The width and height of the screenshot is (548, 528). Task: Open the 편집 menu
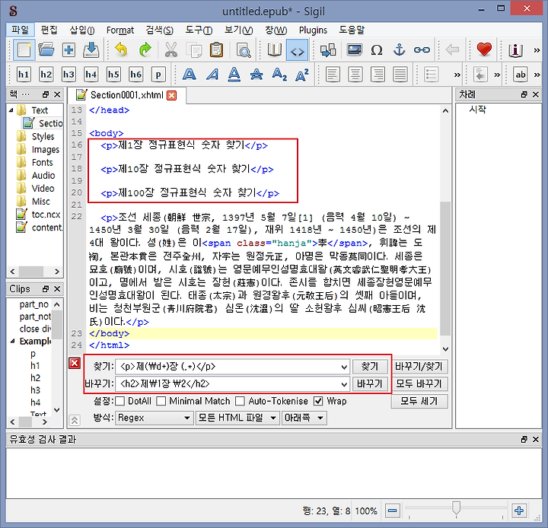pyautogui.click(x=49, y=30)
